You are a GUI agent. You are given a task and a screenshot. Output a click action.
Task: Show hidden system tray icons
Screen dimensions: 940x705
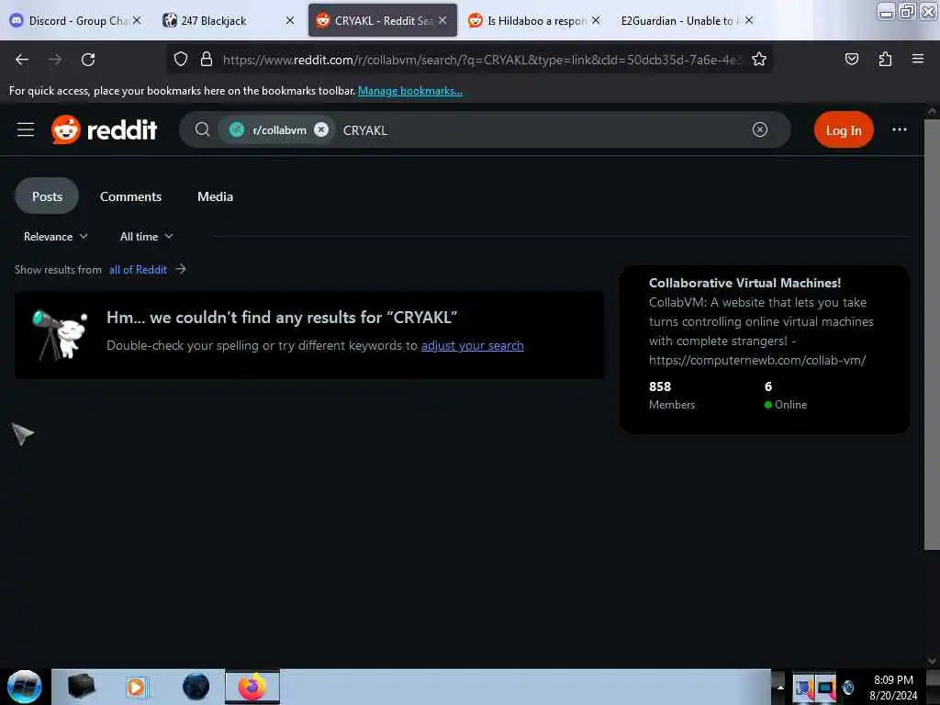point(780,687)
